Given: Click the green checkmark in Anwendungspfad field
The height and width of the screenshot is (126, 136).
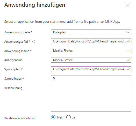Looking at the screenshot, I should (x=128, y=41).
